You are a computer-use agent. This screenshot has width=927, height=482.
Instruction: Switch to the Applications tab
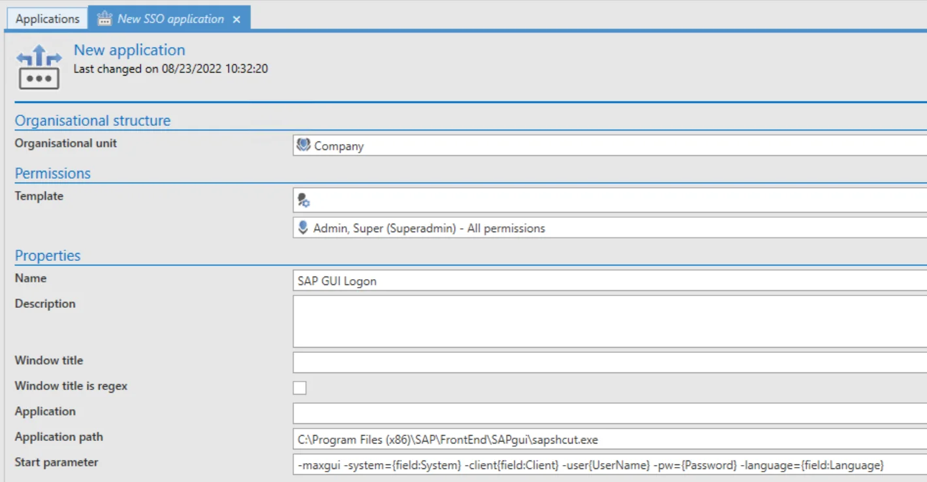48,19
